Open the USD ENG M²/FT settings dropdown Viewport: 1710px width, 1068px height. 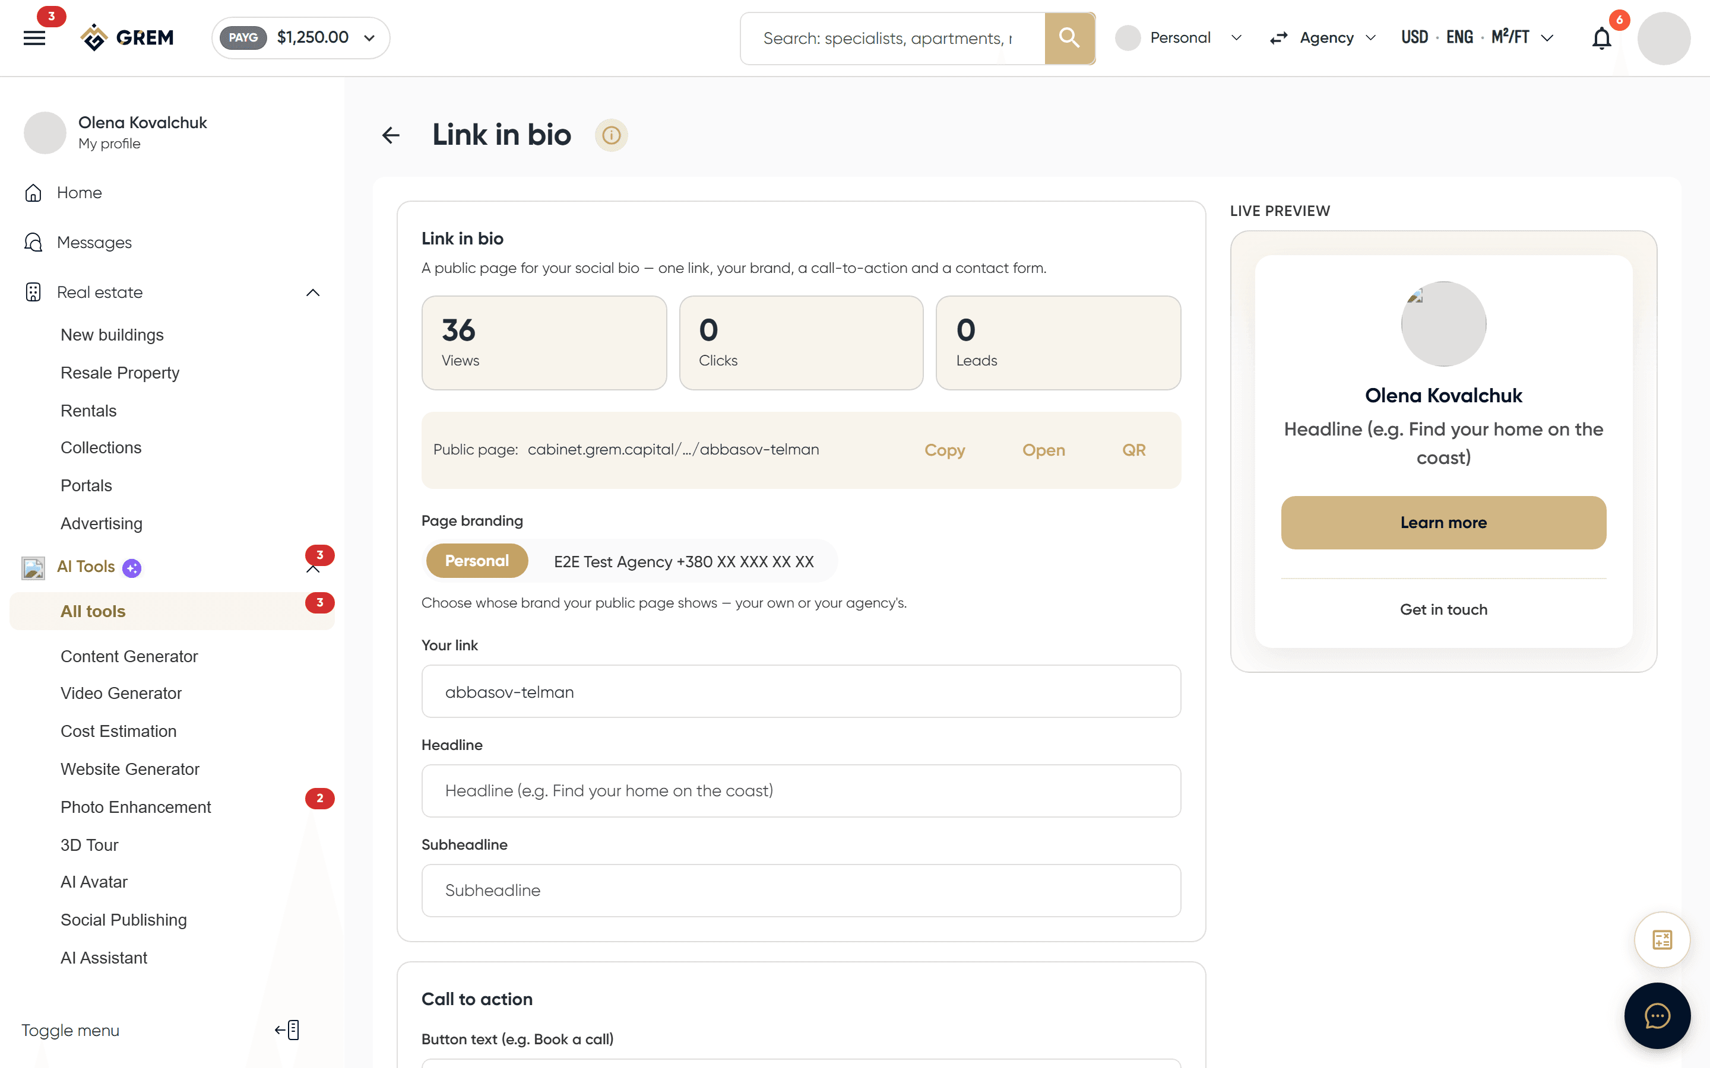1477,37
